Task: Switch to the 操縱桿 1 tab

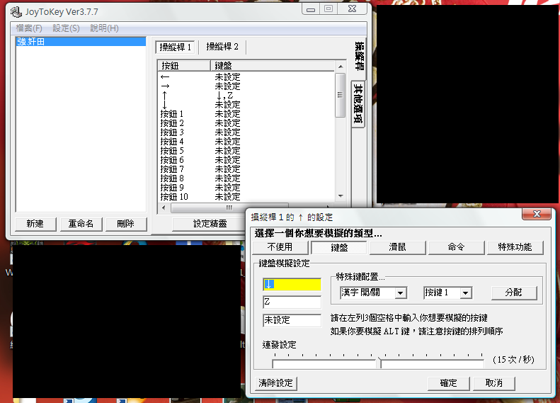Action: 175,47
